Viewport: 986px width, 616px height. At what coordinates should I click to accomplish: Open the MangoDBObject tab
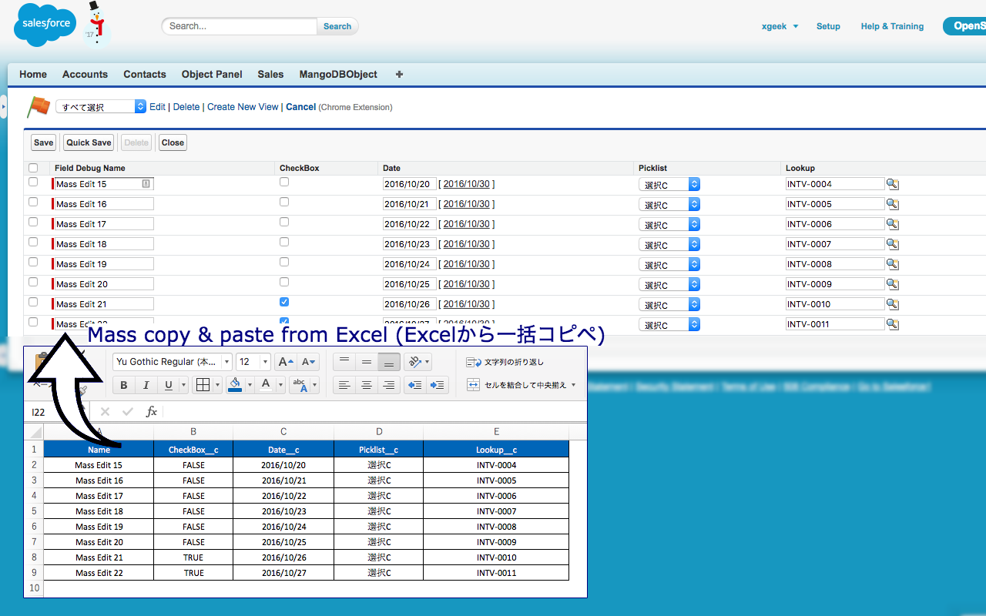[338, 75]
